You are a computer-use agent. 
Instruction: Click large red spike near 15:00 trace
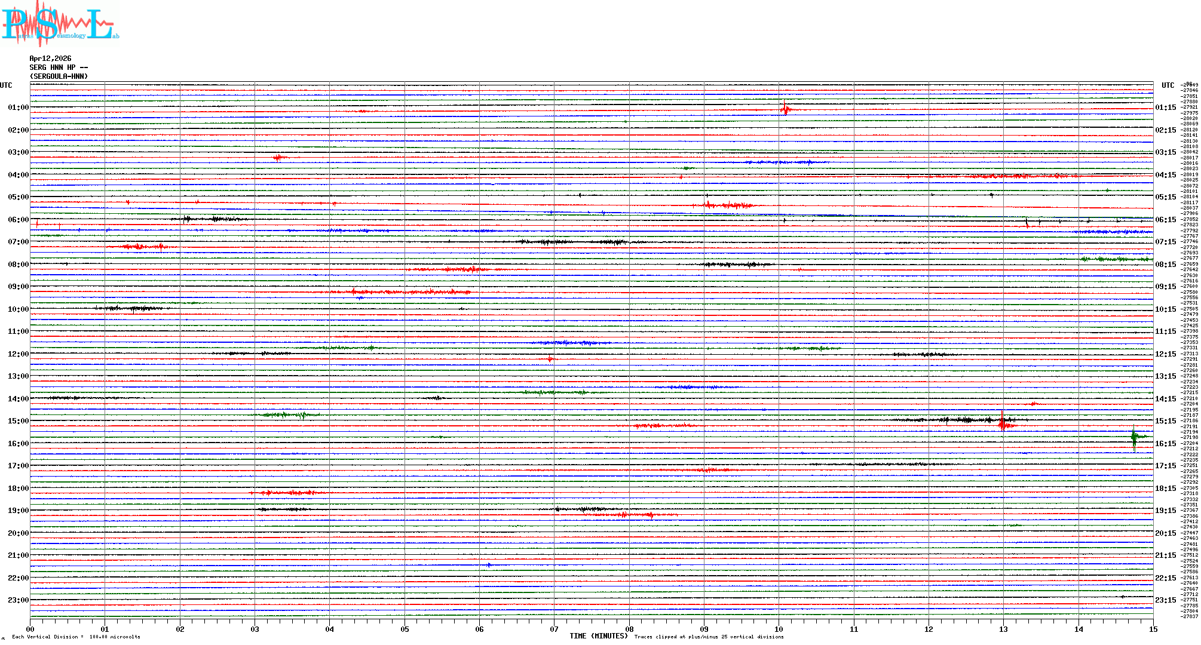click(1002, 422)
